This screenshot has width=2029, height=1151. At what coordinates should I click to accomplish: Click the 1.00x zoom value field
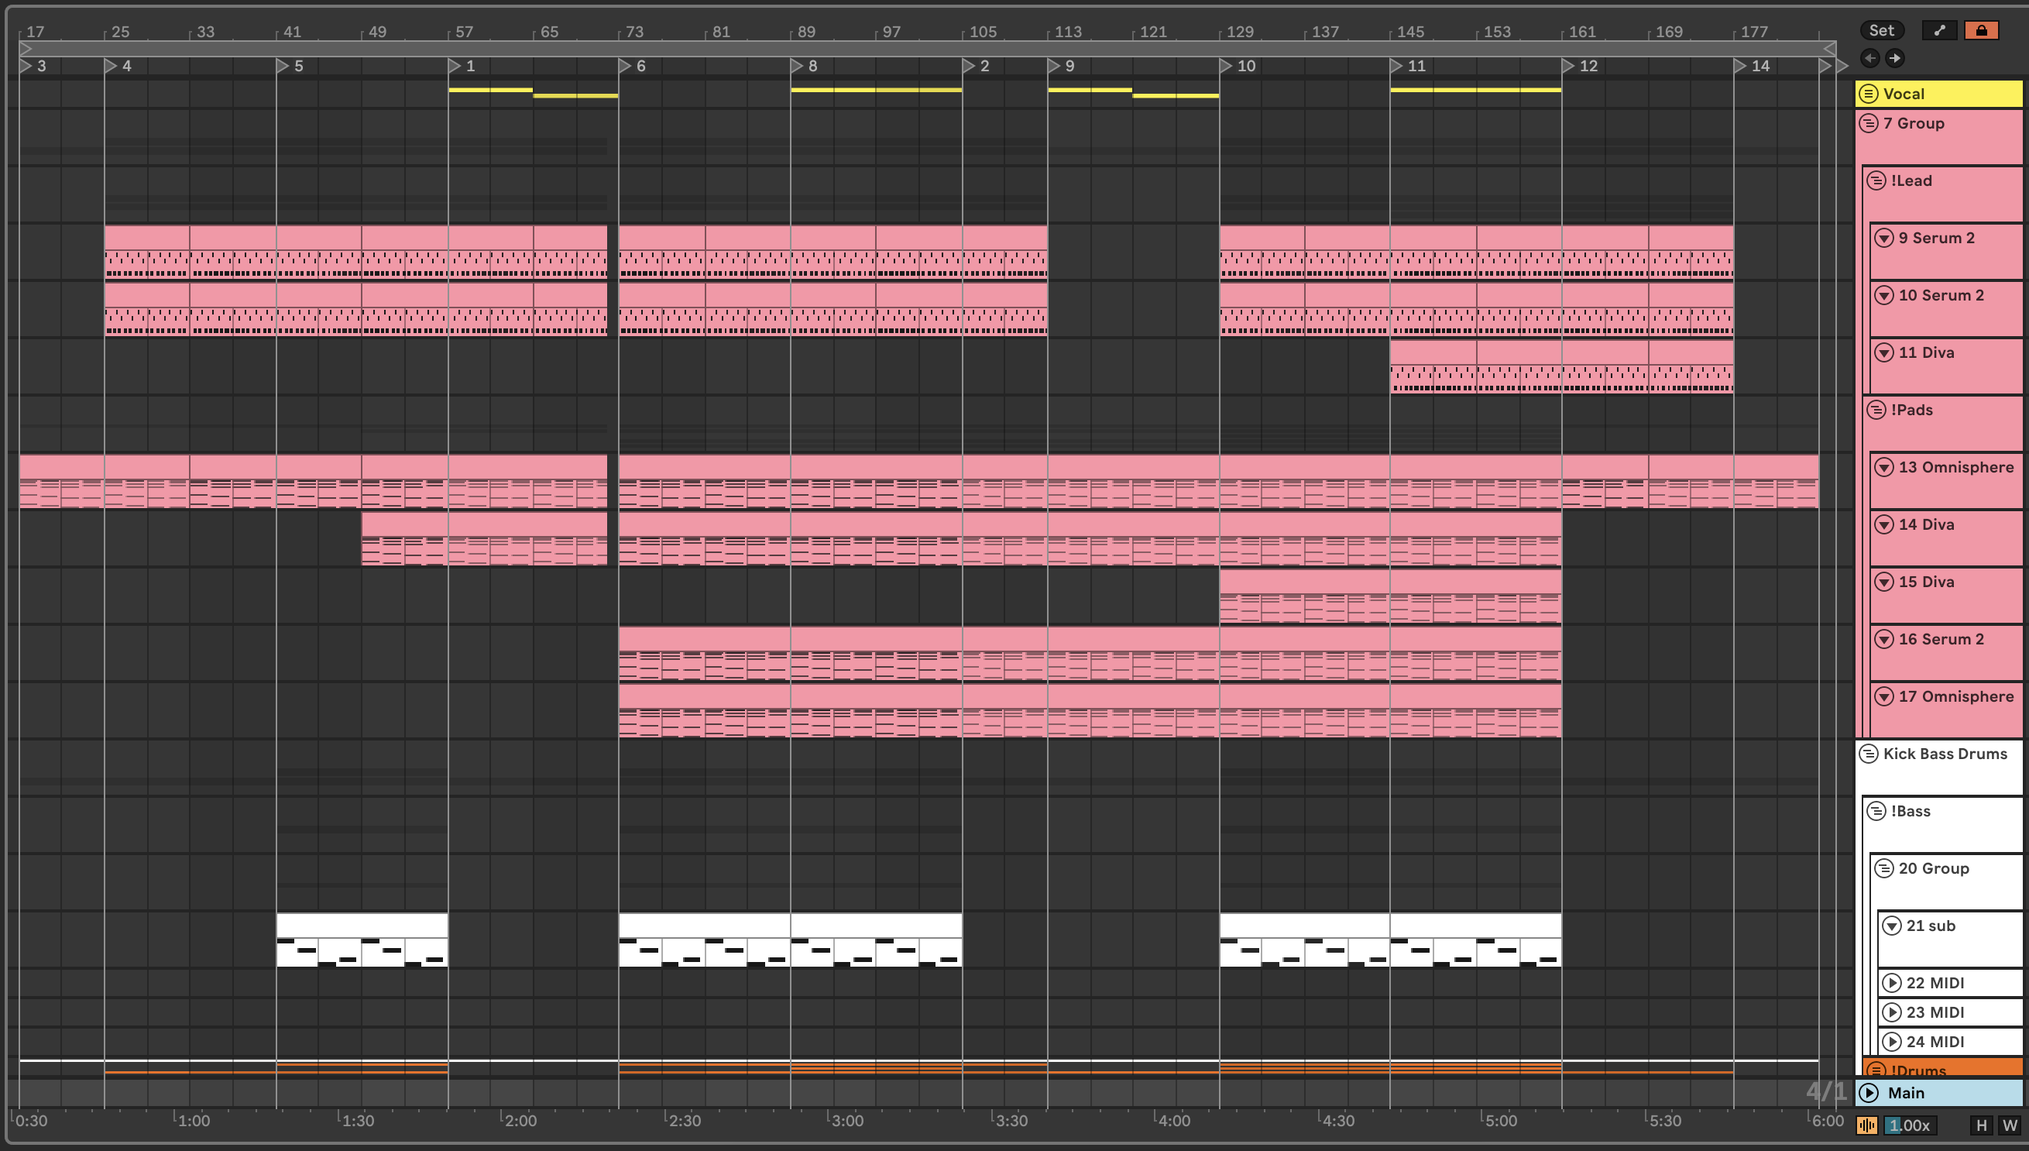click(x=1910, y=1125)
